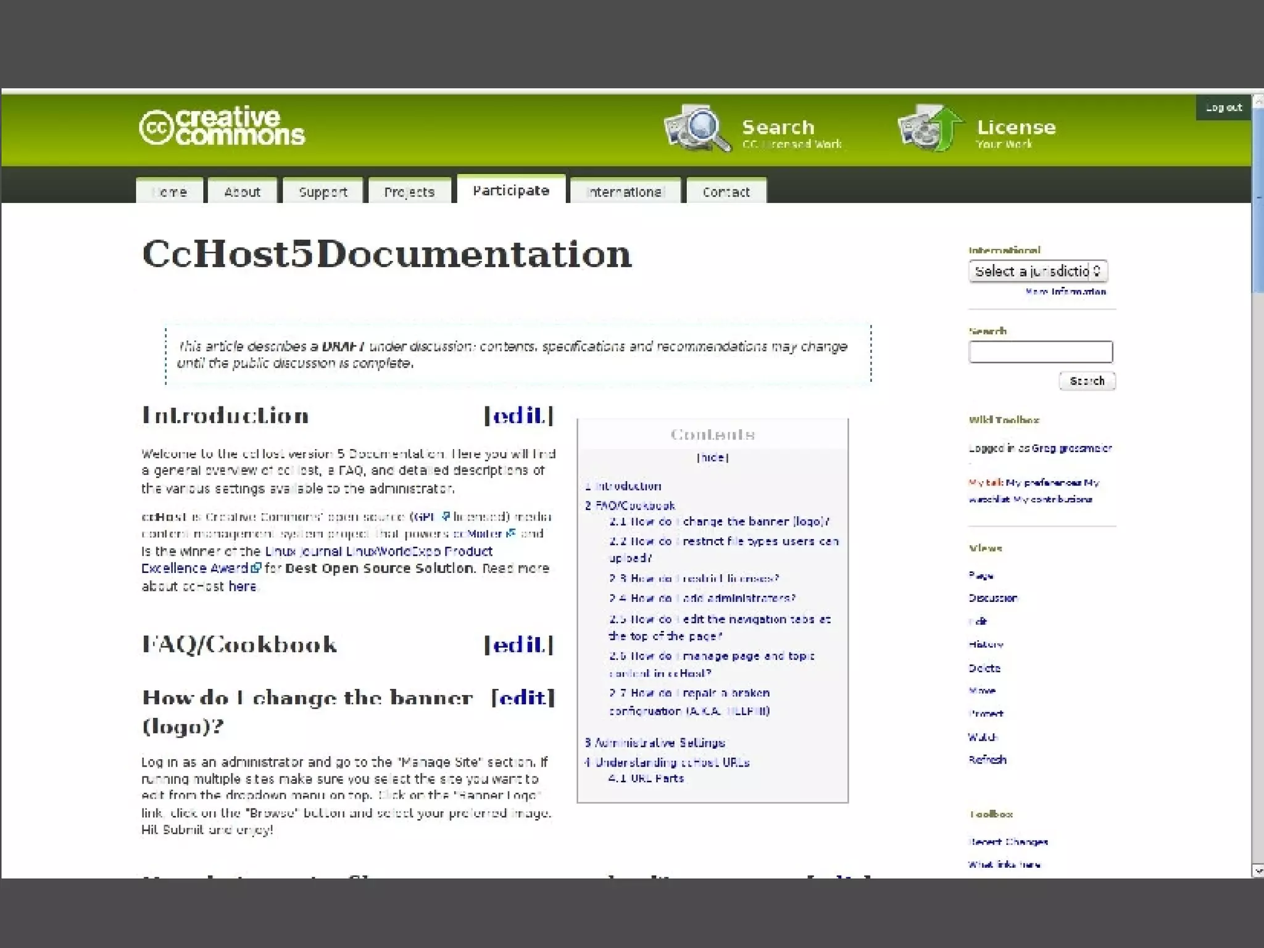Click the History link under Views

[x=986, y=645]
